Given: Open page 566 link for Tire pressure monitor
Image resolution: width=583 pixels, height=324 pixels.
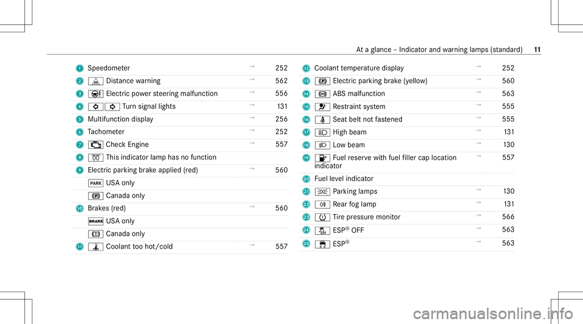Looking at the screenshot, I should [508, 217].
